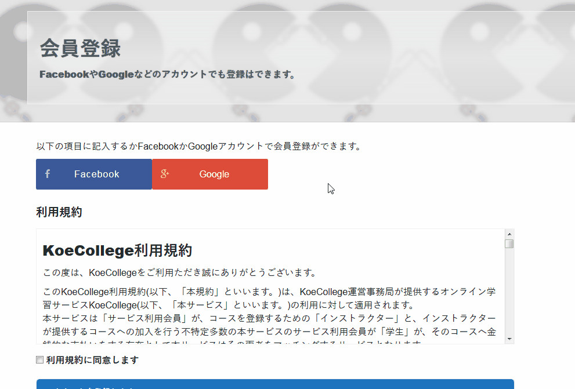Click the terms box scrollbar thumb
Screen dimensions: 575x389
tap(509, 243)
